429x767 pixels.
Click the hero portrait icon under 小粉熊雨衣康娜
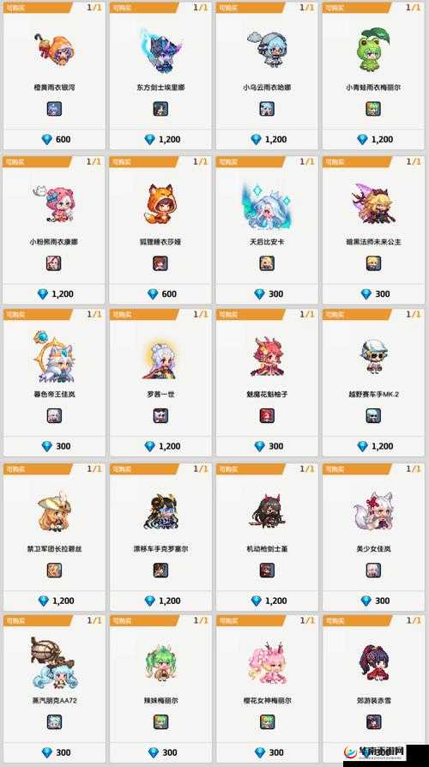point(54,263)
